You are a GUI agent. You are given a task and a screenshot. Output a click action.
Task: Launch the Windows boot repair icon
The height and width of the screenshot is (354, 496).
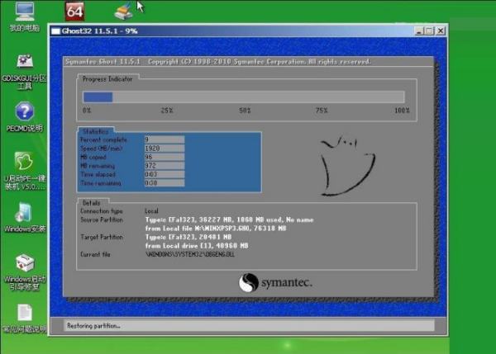tap(25, 263)
